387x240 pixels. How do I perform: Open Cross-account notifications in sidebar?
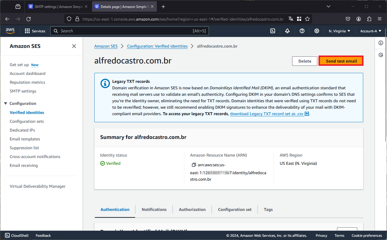[35, 157]
